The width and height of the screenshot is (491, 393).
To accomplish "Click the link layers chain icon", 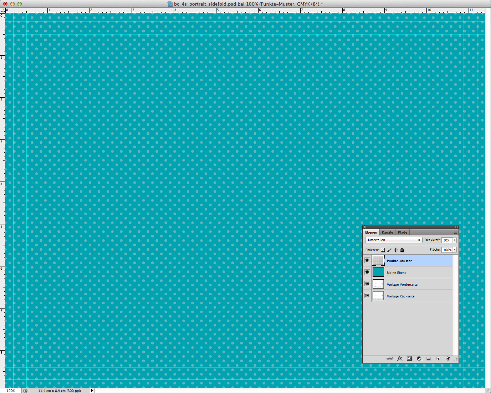I will [x=390, y=358].
